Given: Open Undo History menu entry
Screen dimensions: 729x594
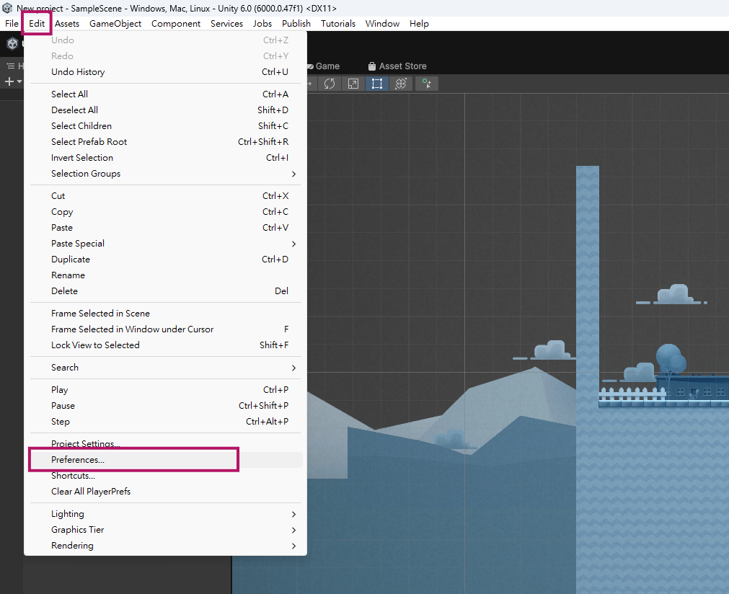Looking at the screenshot, I should [78, 72].
